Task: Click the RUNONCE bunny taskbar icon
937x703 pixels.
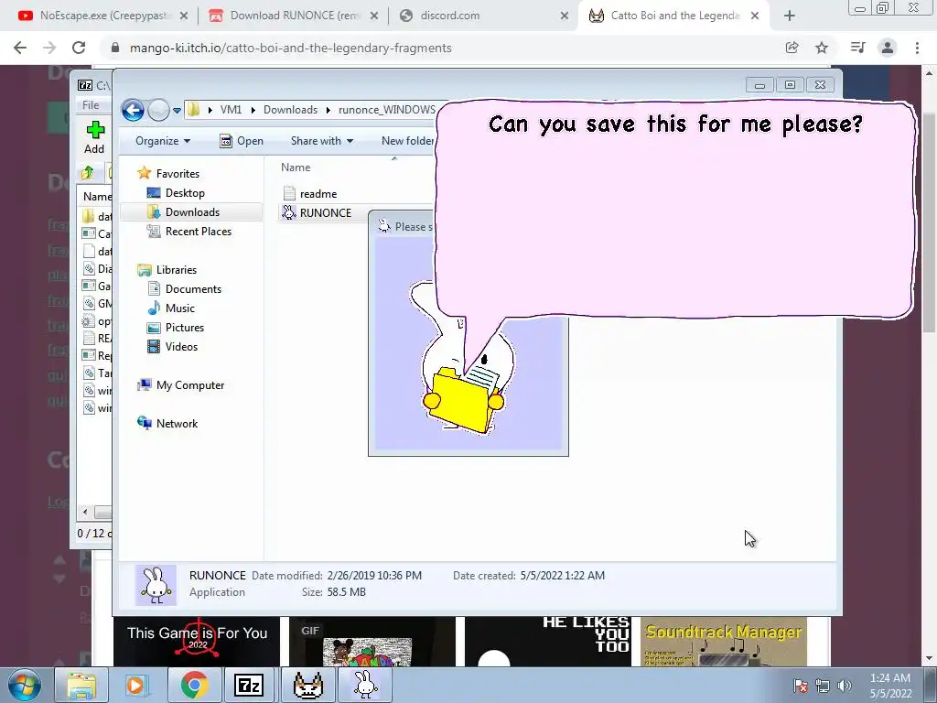Action: tap(365, 685)
